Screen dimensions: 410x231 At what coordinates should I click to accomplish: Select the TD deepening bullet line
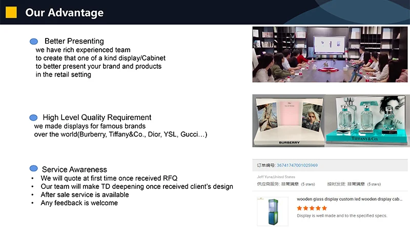[137, 186]
